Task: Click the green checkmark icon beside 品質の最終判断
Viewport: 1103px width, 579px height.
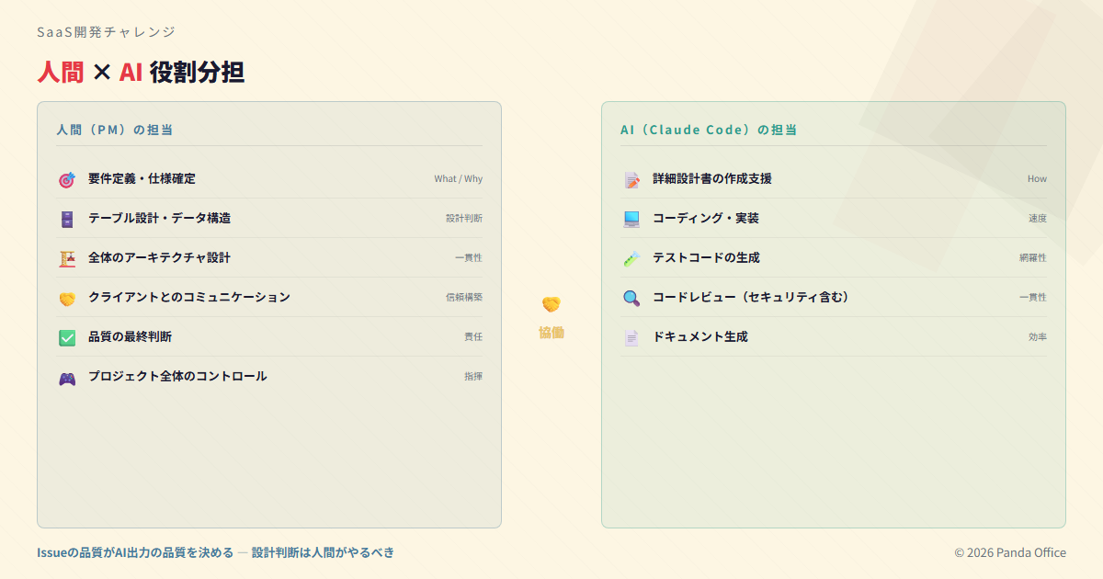Action: coord(67,338)
